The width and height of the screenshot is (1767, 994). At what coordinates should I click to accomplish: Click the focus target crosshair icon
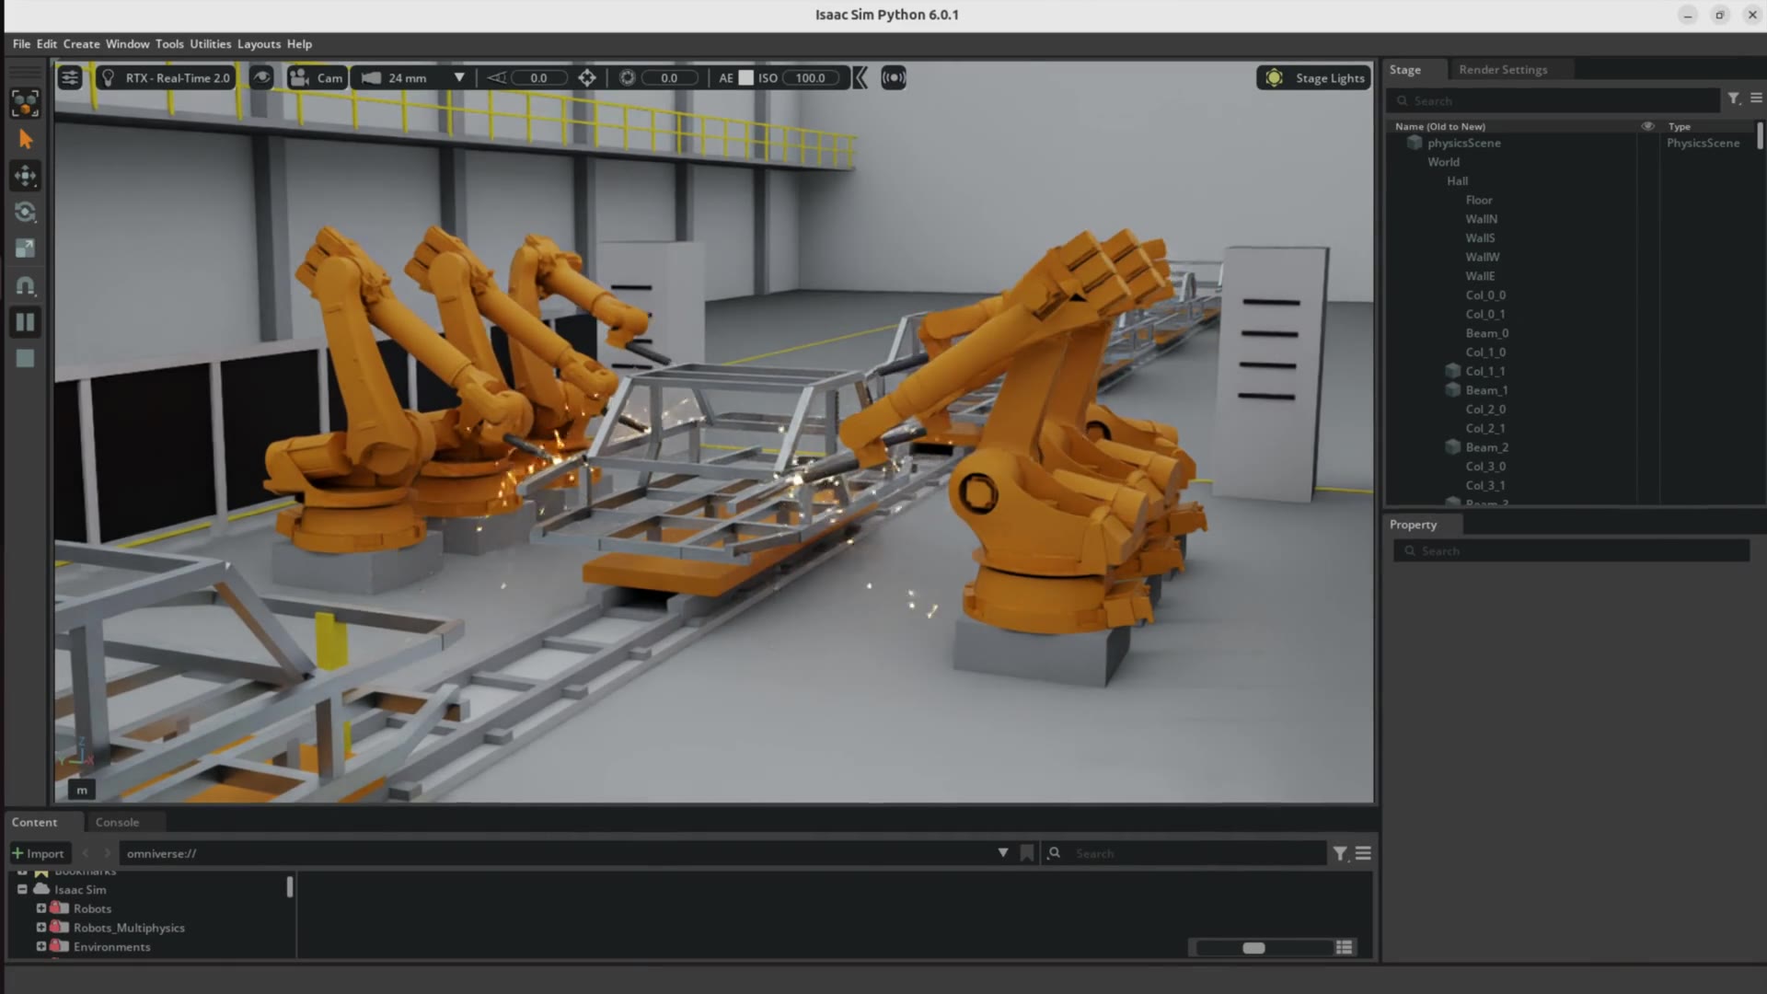pos(587,78)
